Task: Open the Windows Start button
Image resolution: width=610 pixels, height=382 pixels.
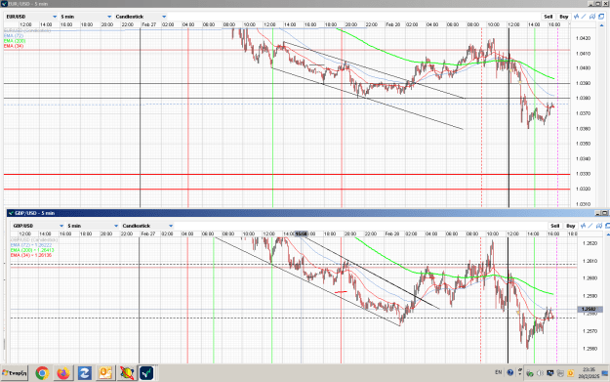Action: pos(15,373)
